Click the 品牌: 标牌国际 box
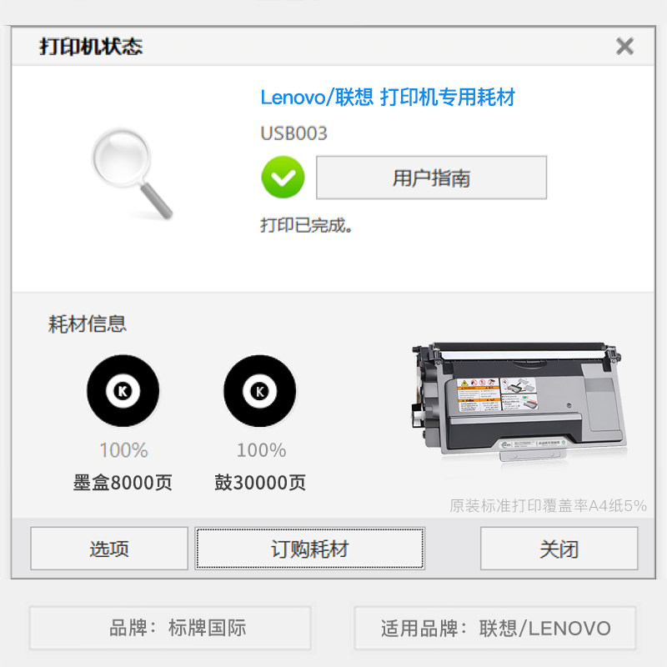Image resolution: width=667 pixels, height=667 pixels. (170, 628)
